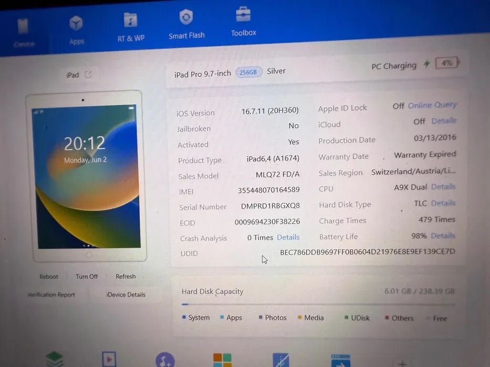490x367 pixels.
Task: Click the 256GB storage badge
Action: click(x=248, y=72)
